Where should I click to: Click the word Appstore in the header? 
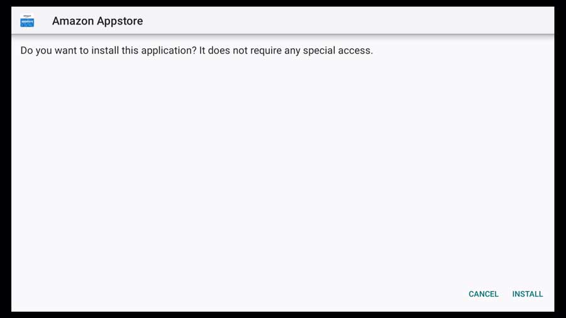coord(120,21)
